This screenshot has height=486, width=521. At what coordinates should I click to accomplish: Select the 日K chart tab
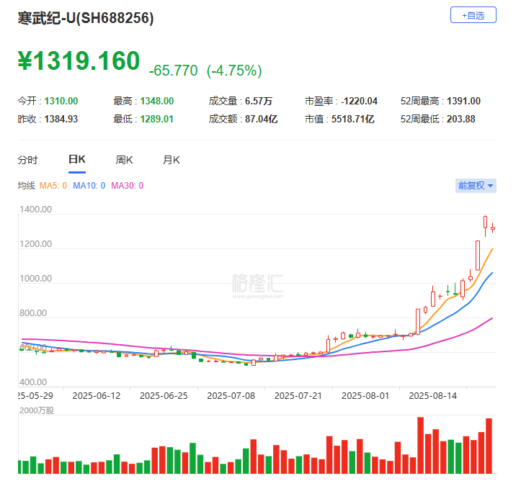77,160
